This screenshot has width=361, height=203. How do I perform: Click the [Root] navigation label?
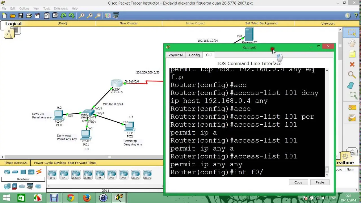click(x=62, y=23)
